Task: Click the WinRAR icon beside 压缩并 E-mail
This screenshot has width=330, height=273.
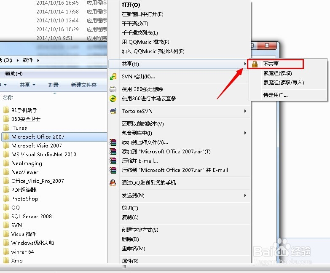Action: (113, 161)
